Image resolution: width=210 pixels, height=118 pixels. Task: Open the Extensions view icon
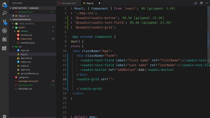(4, 39)
